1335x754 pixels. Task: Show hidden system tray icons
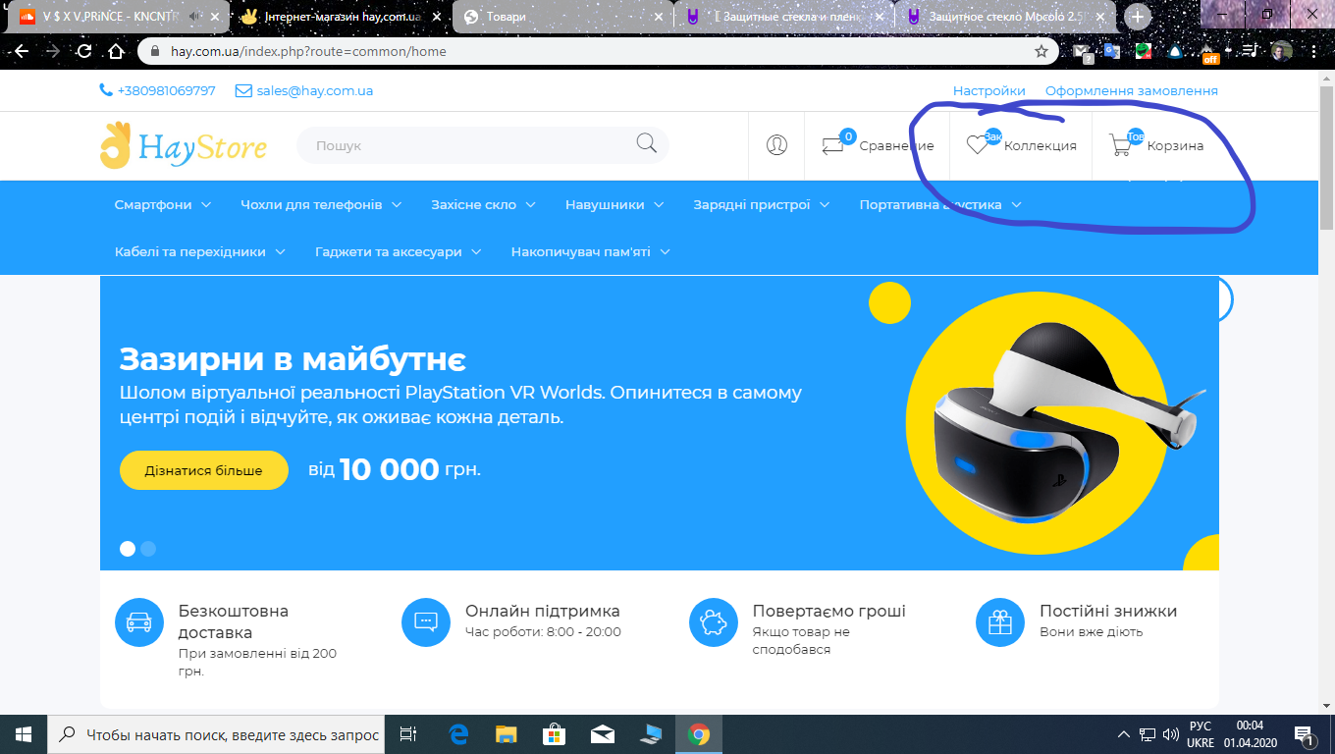[x=1124, y=733]
